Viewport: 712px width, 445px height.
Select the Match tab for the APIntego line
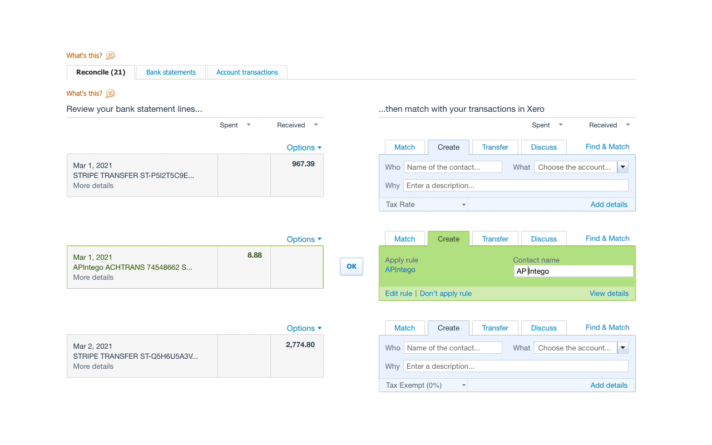pyautogui.click(x=405, y=239)
